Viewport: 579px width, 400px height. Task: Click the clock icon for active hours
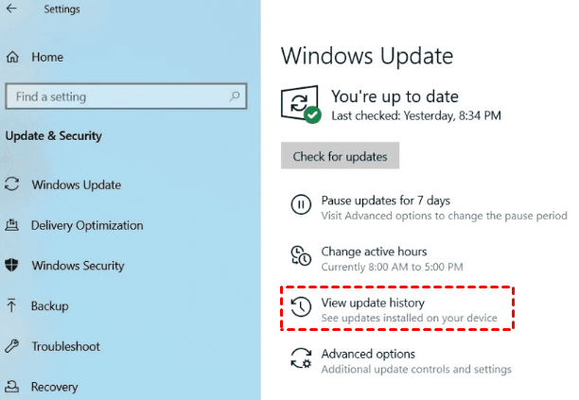click(300, 257)
